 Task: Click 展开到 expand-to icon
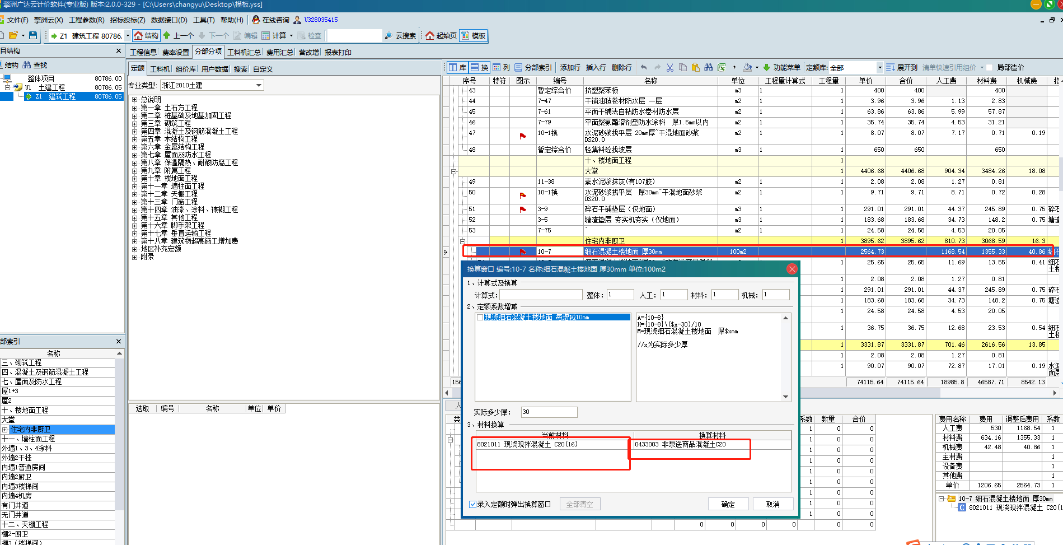(891, 67)
